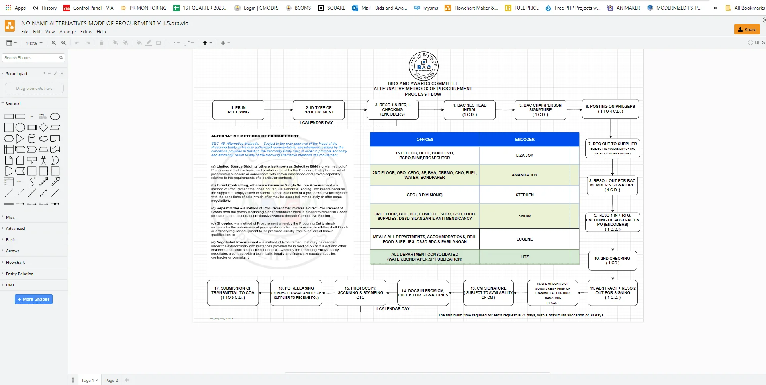Select the Text shape in General
The width and height of the screenshot is (766, 385).
point(32,117)
